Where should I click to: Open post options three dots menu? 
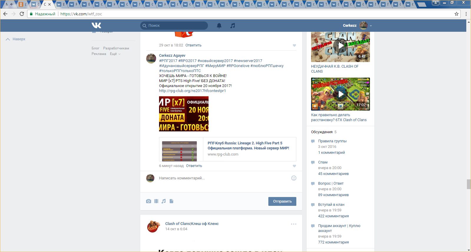click(294, 224)
